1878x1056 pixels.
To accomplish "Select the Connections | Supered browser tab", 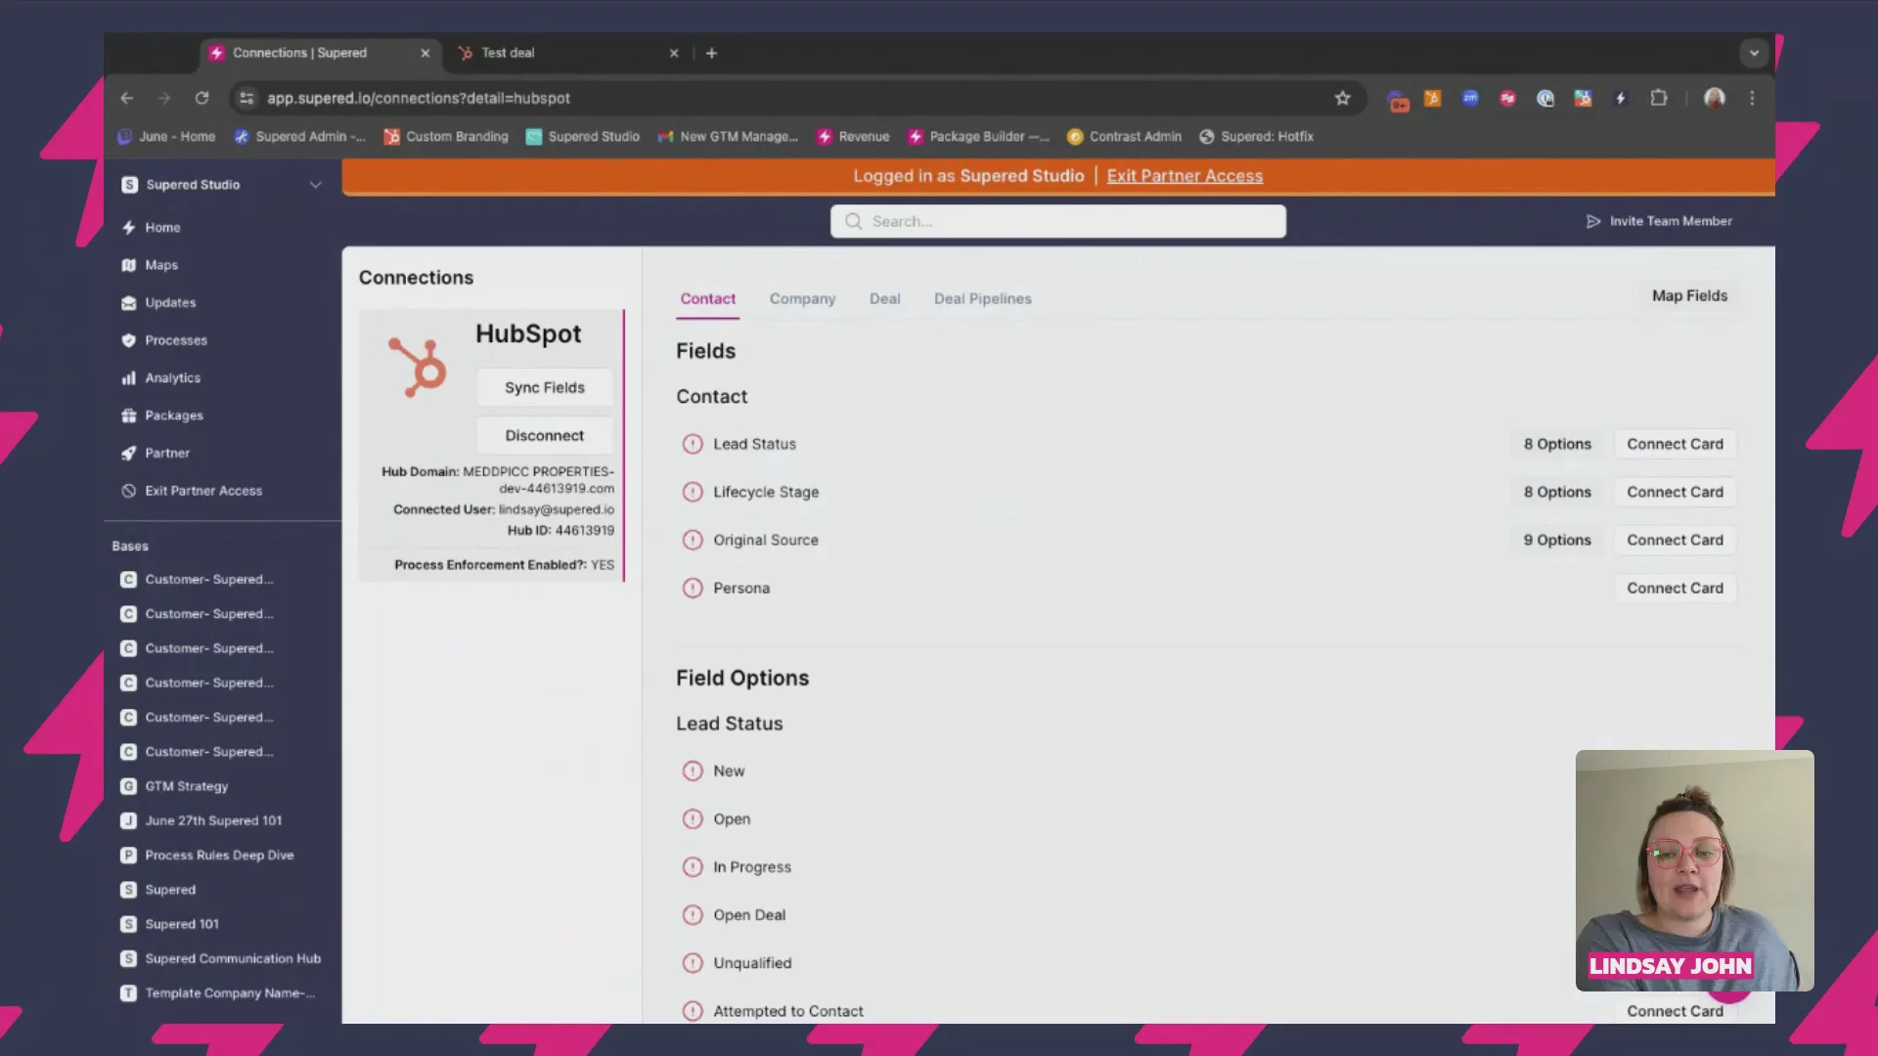I will [x=321, y=53].
